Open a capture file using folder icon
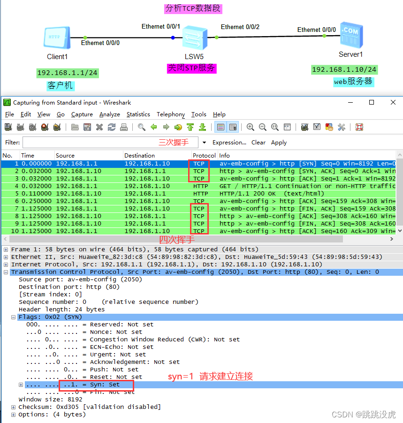The image size is (403, 423). click(x=75, y=127)
